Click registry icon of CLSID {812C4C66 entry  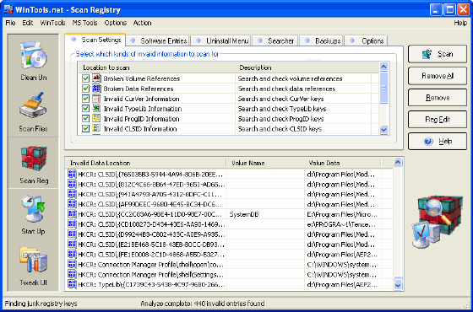click(72, 184)
